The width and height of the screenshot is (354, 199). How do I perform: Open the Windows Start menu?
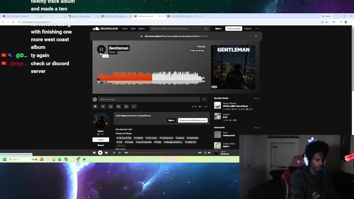click(4, 159)
